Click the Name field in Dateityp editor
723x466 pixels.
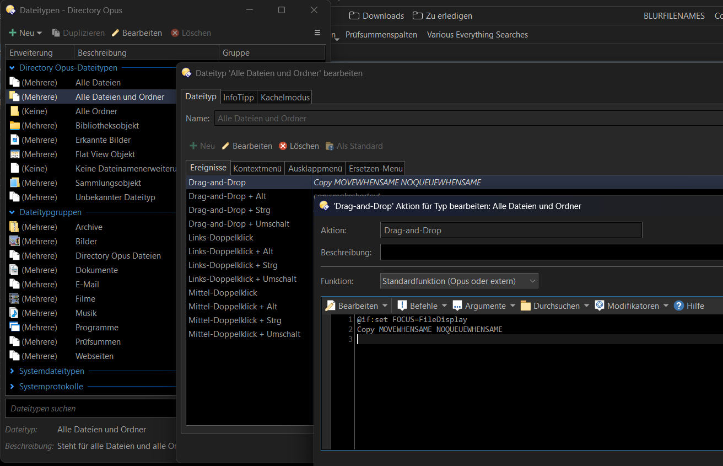click(x=467, y=119)
